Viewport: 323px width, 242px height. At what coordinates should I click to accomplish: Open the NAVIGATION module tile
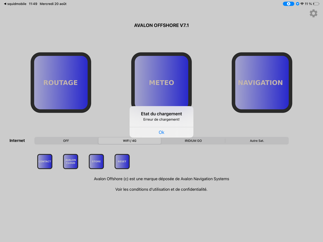tap(262, 83)
